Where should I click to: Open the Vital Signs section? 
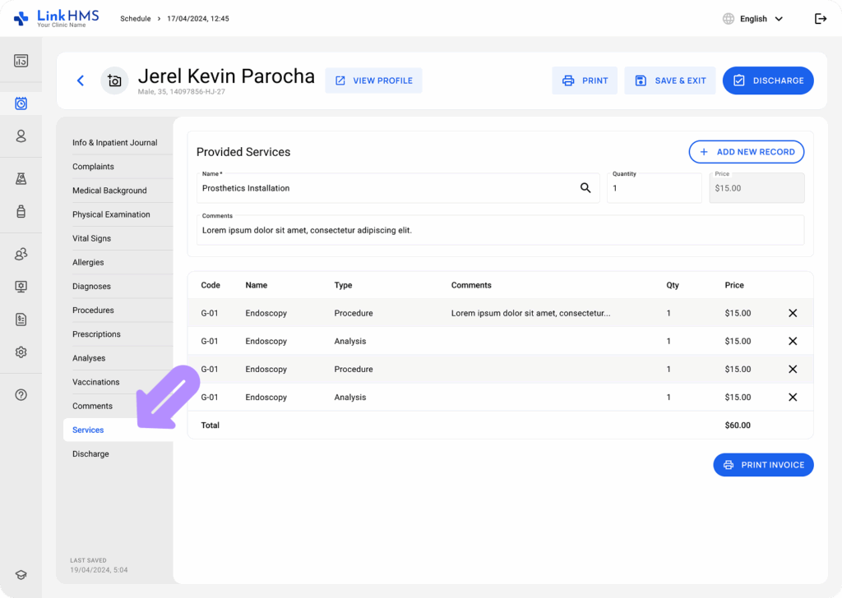click(x=92, y=238)
